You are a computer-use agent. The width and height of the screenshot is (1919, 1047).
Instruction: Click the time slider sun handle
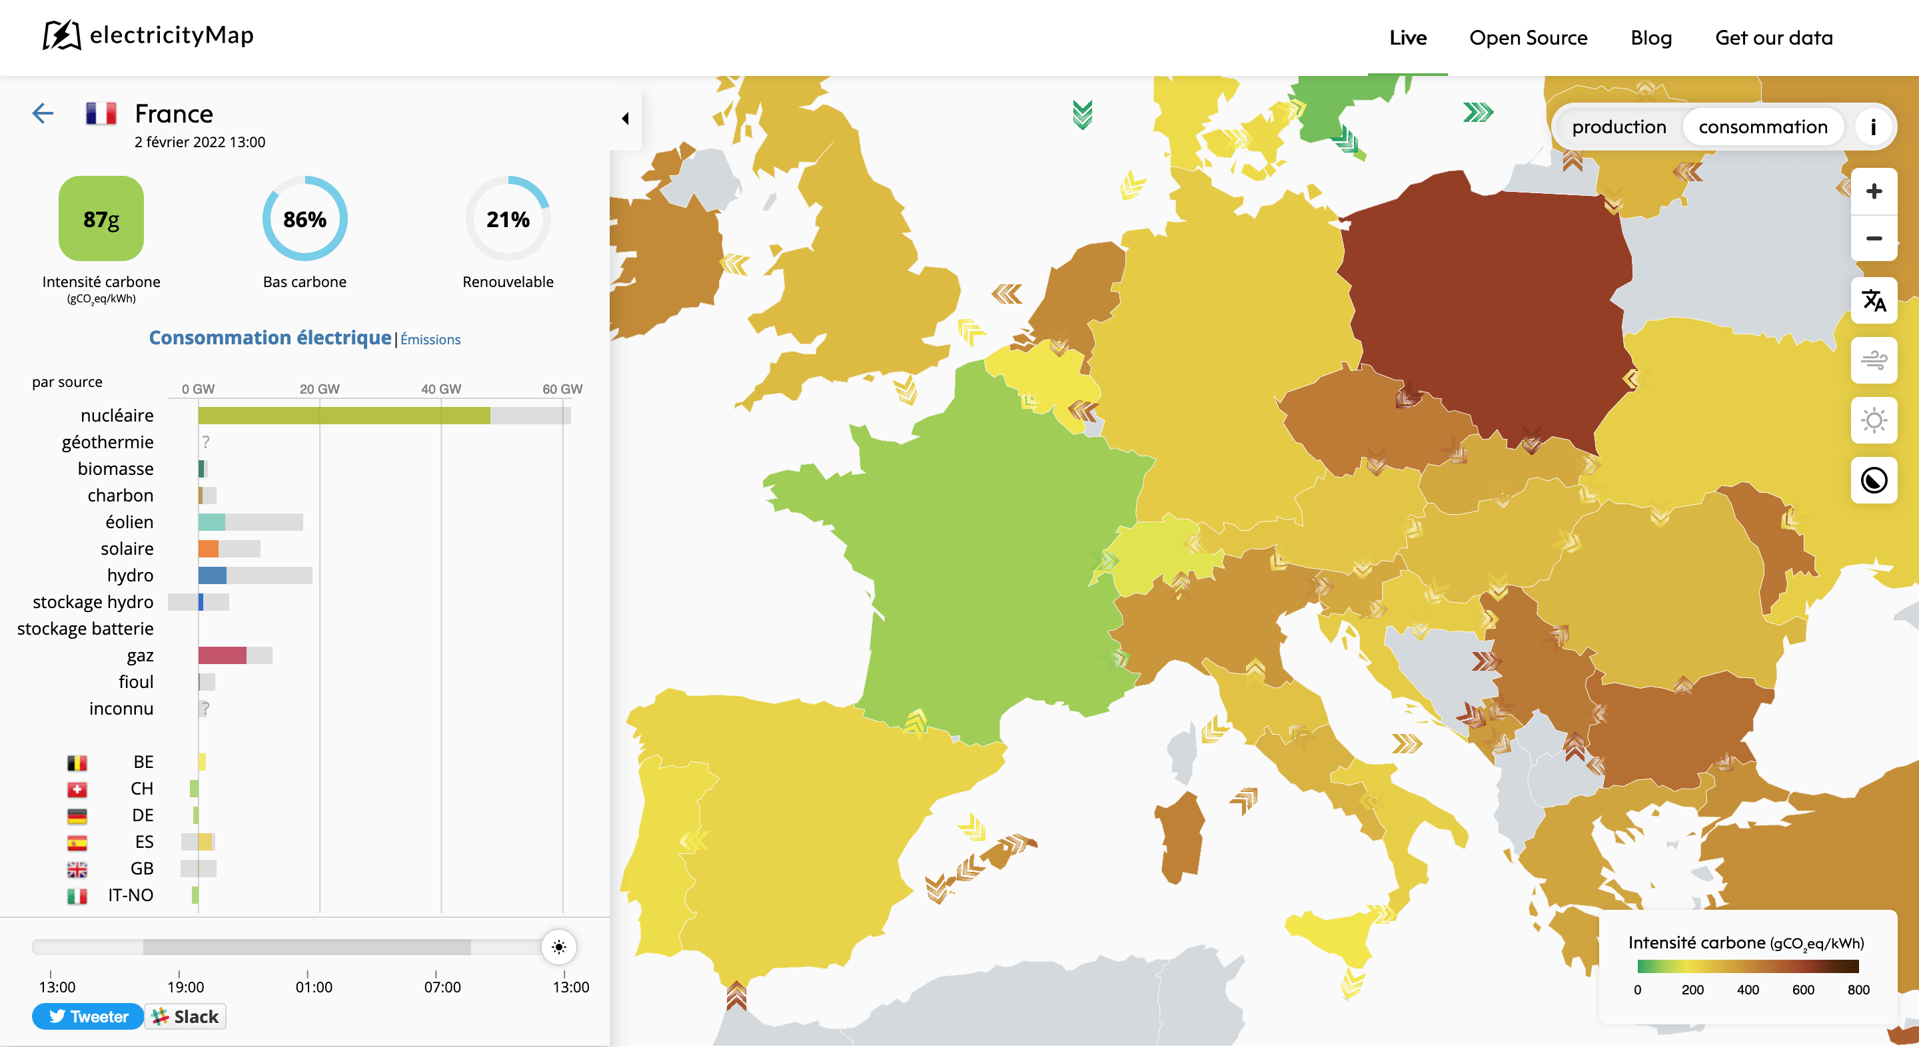[x=559, y=946]
